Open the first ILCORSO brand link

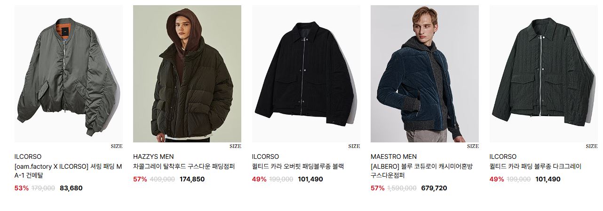(28, 156)
